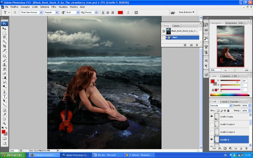Open the Riemp. fill slider arrow

(x=250, y=110)
